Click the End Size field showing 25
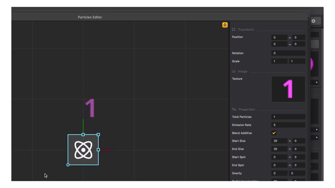This screenshot has width=335, height=188. 279,149
